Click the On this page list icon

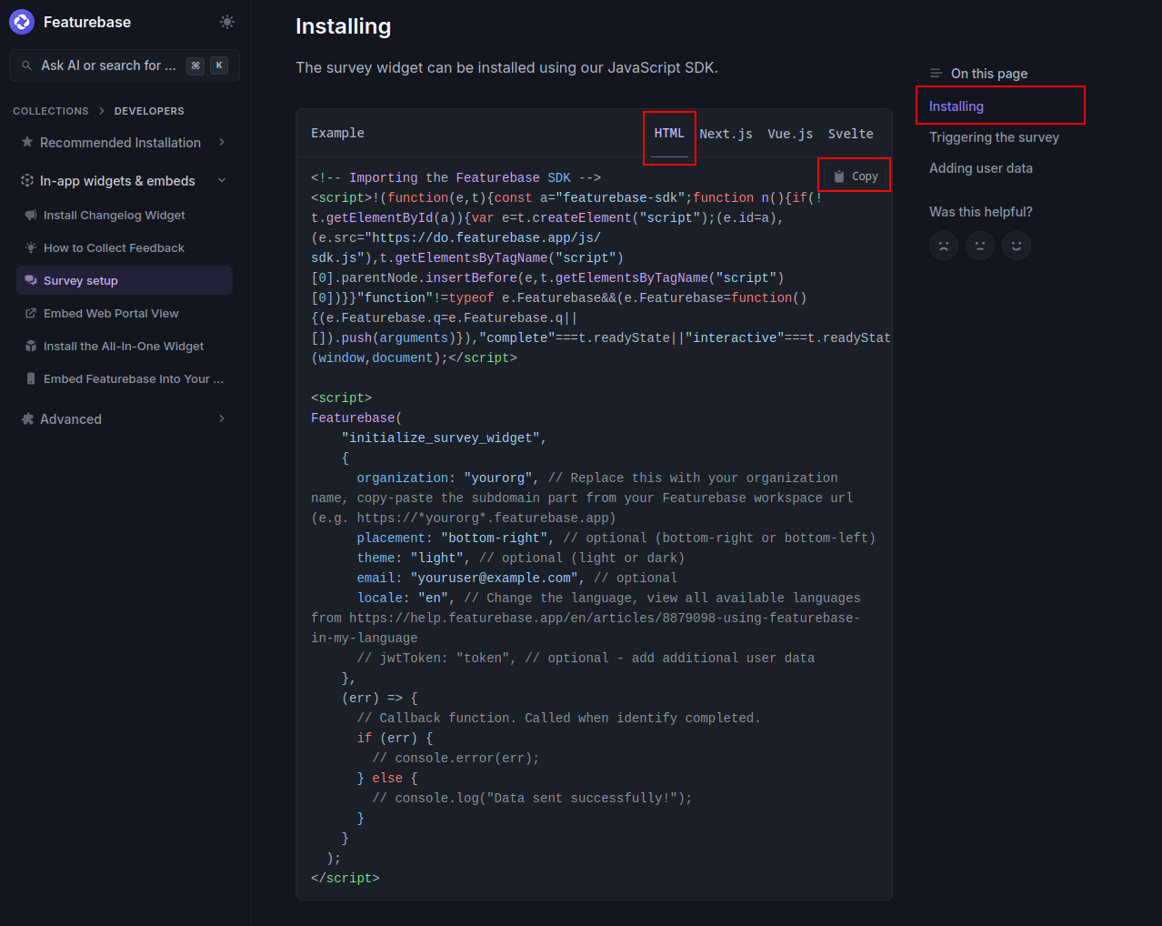tap(936, 74)
